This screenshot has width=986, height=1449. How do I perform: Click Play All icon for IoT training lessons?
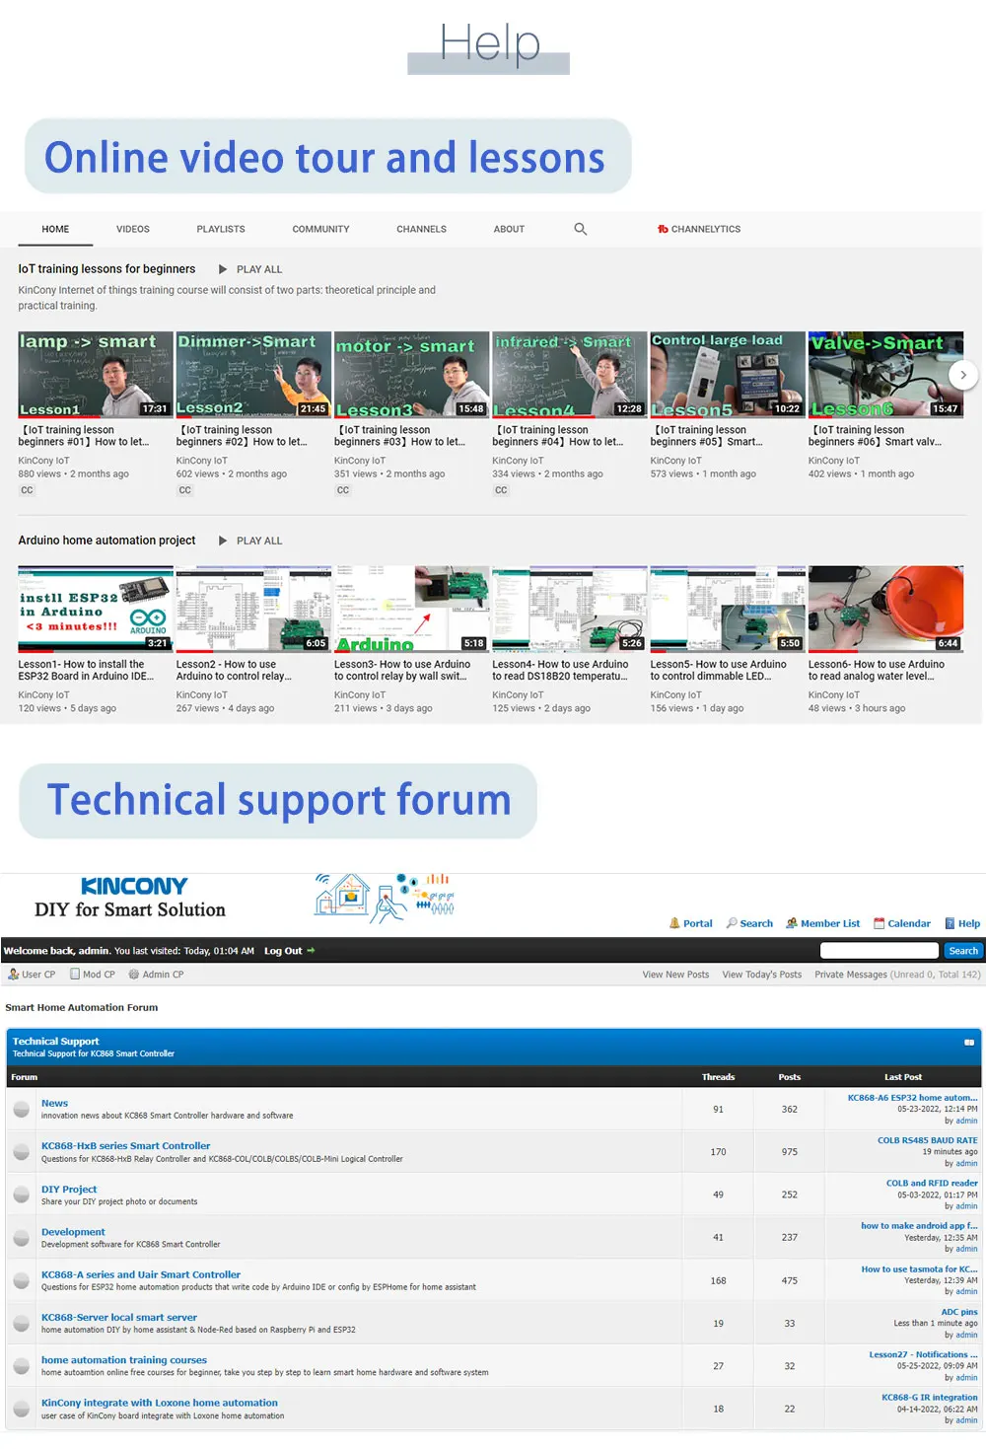(x=223, y=269)
